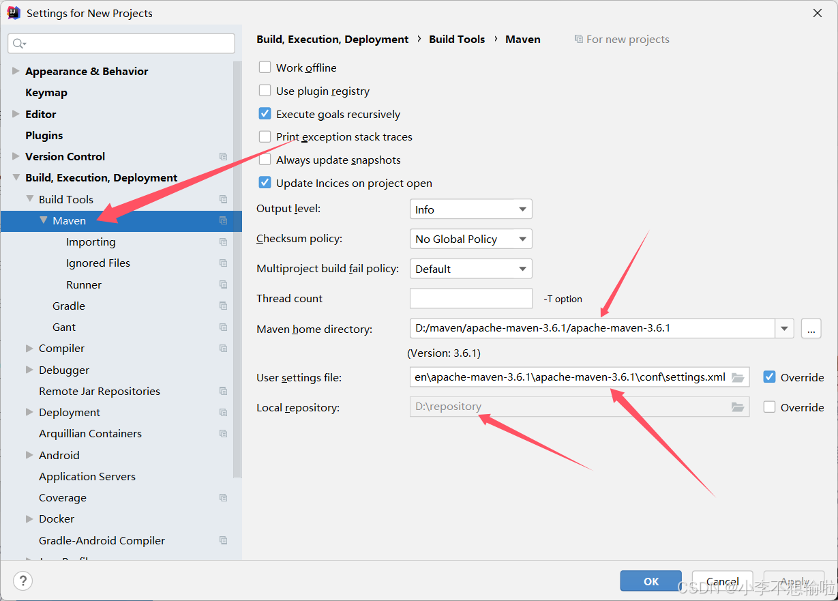This screenshot has width=838, height=601.
Task: Click folder icon in User settings file field
Action: [738, 377]
